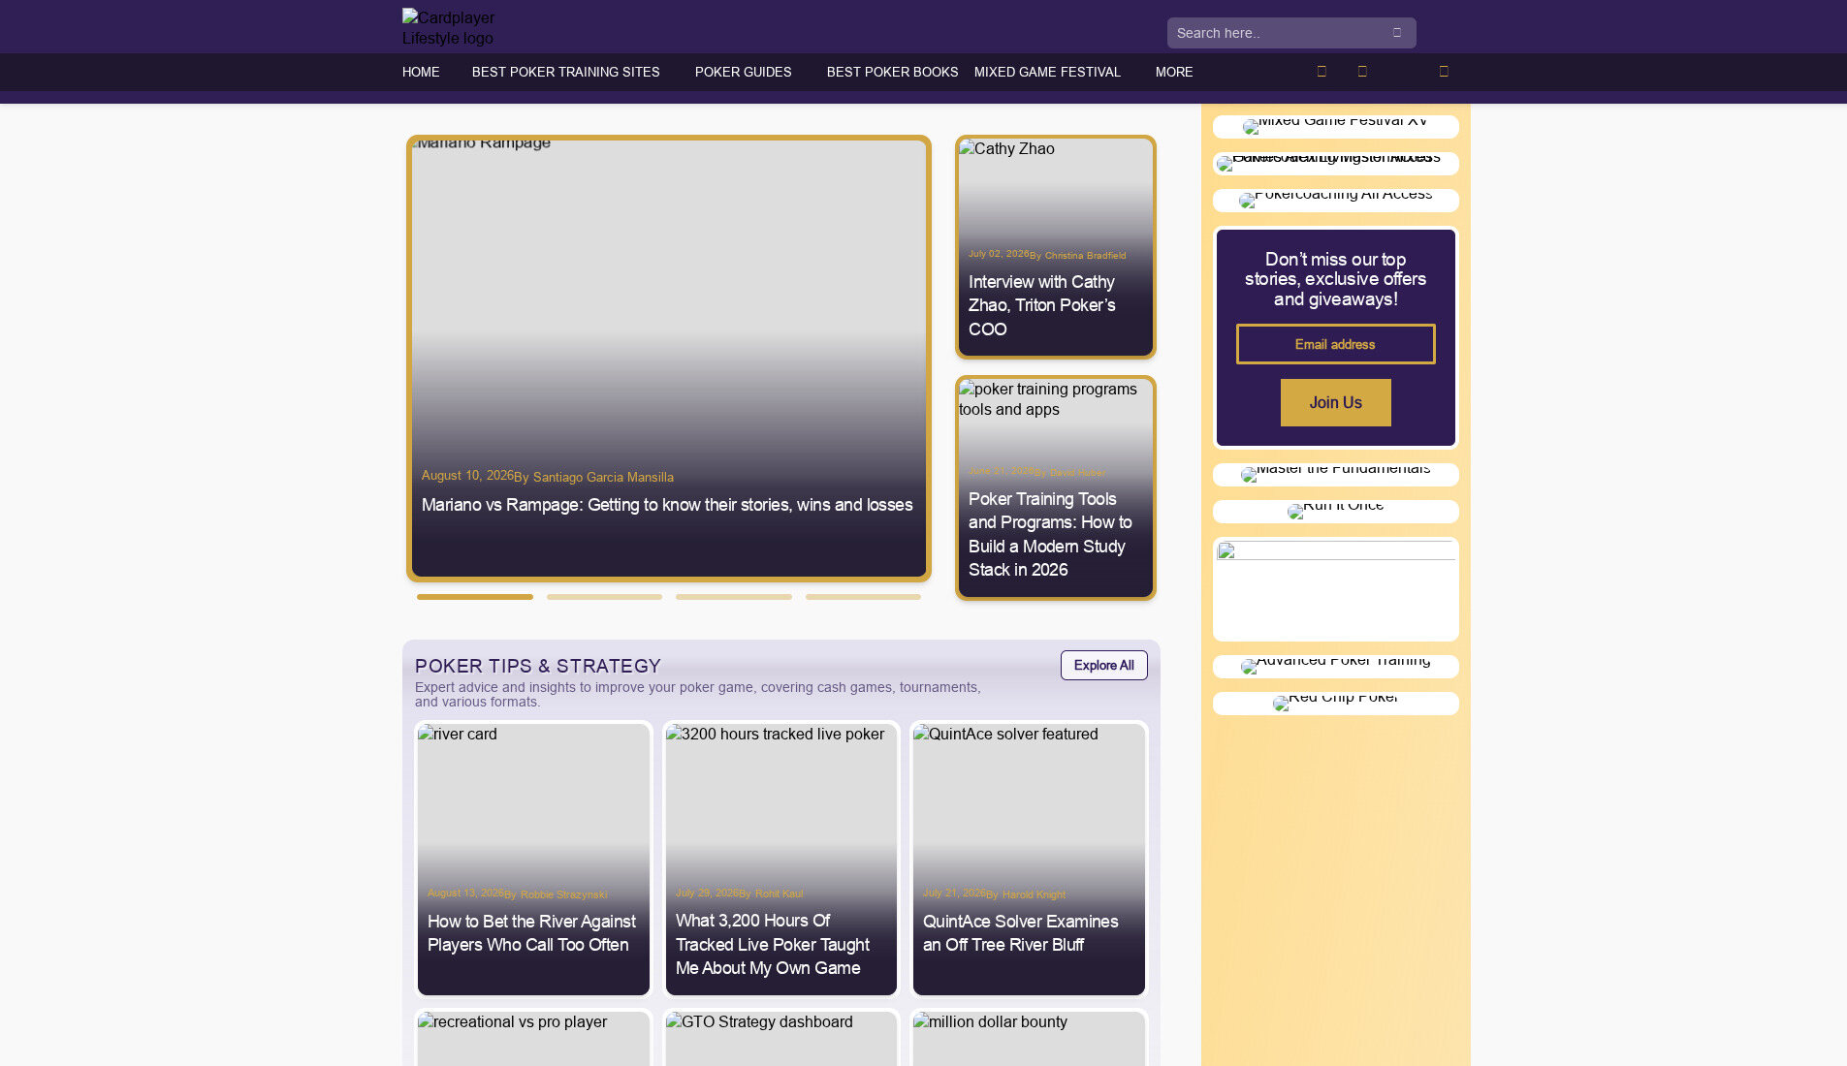Select the second carousel indicator bar

click(604, 597)
